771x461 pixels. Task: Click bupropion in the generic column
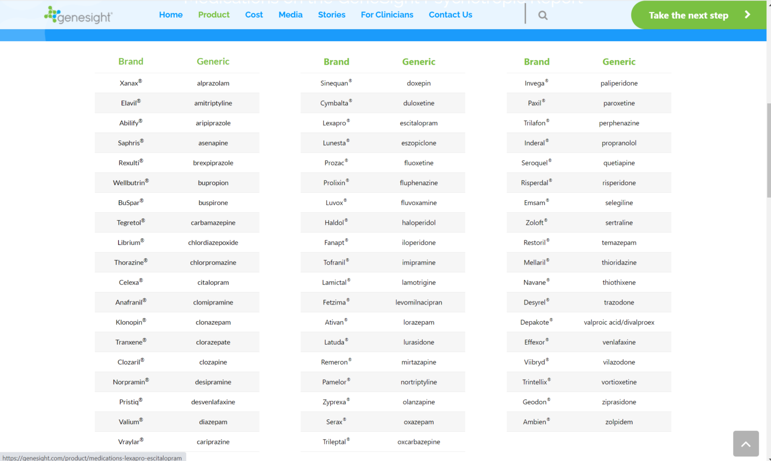(x=213, y=183)
